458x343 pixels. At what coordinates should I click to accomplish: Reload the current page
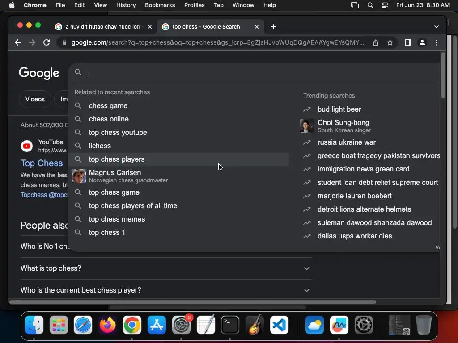tap(47, 42)
